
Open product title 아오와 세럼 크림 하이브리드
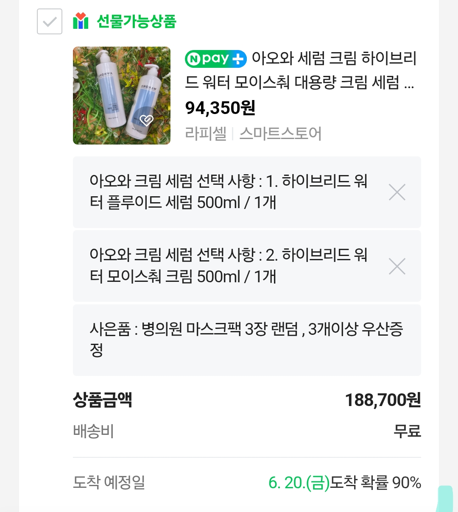coord(301,70)
